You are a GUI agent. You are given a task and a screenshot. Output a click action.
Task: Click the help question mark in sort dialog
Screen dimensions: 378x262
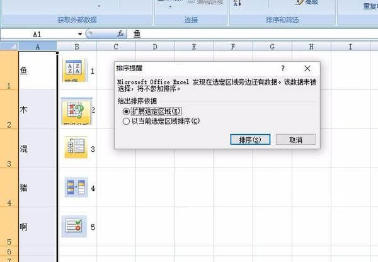tap(283, 68)
